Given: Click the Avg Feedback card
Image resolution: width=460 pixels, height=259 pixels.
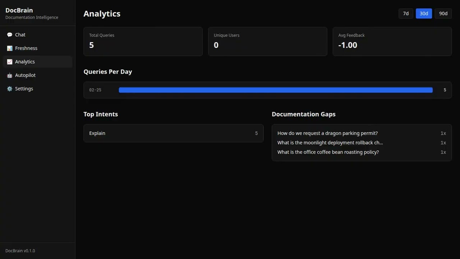Looking at the screenshot, I should 392,41.
